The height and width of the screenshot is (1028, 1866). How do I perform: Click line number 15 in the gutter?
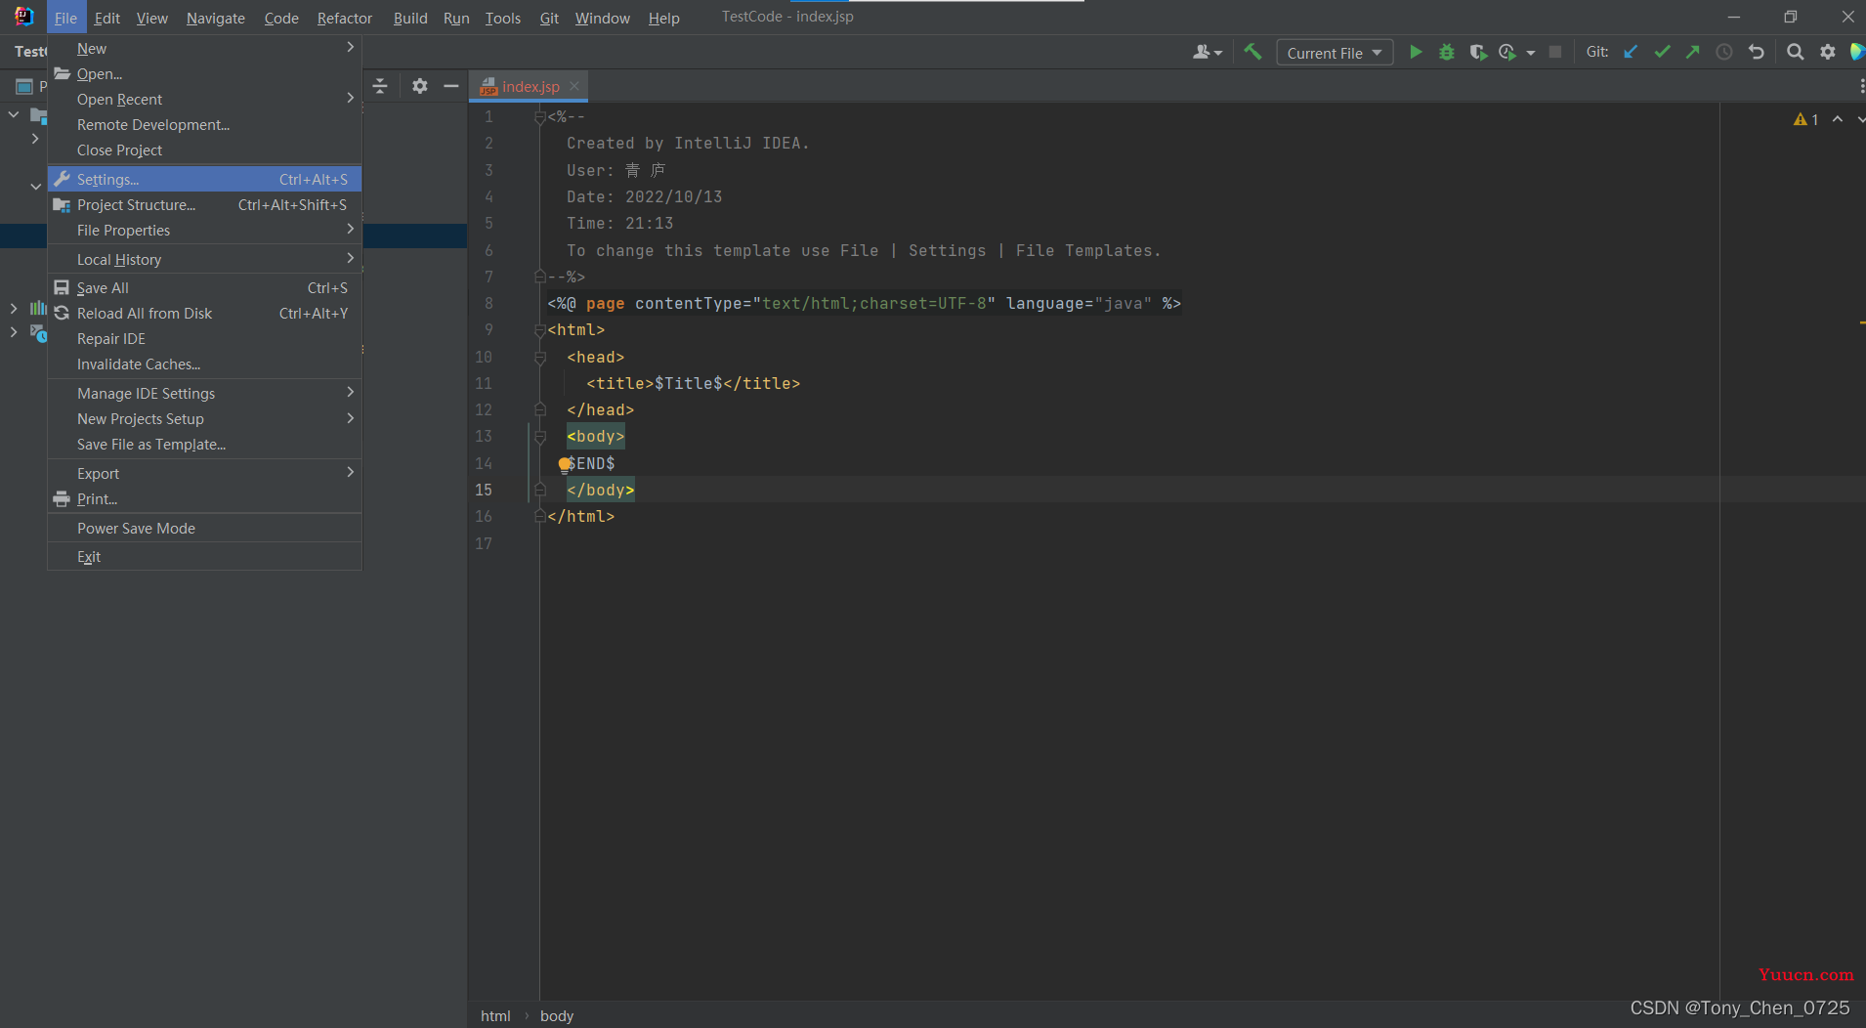pyautogui.click(x=484, y=490)
